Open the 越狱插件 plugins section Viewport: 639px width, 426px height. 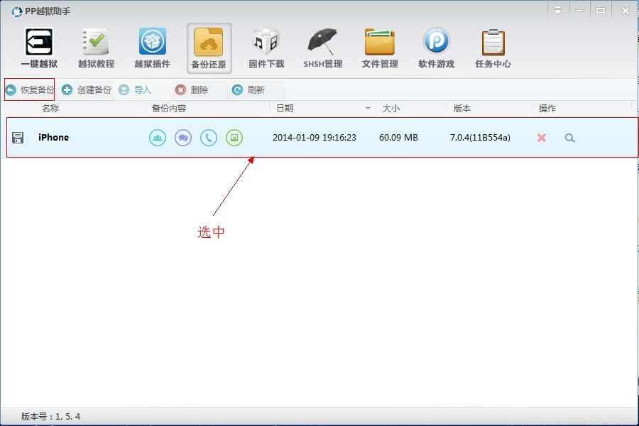tap(153, 48)
